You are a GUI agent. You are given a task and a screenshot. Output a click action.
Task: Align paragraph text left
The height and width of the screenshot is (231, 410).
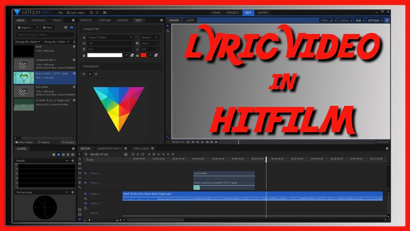(84, 74)
